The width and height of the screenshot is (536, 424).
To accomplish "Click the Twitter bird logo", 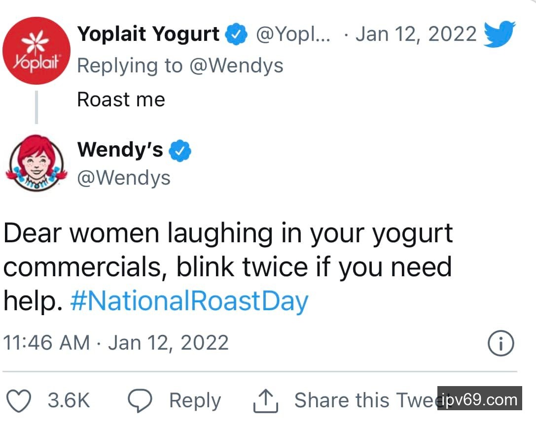I will pos(499,33).
